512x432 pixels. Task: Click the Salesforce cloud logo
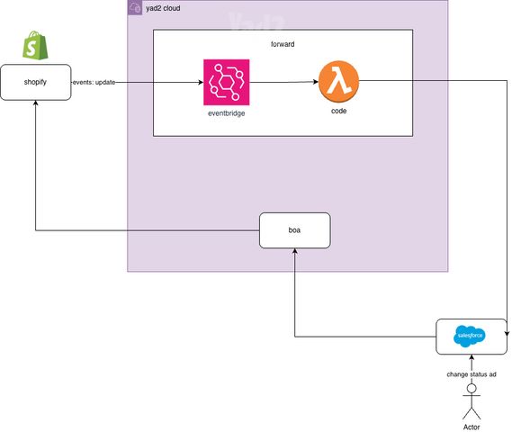(x=470, y=336)
